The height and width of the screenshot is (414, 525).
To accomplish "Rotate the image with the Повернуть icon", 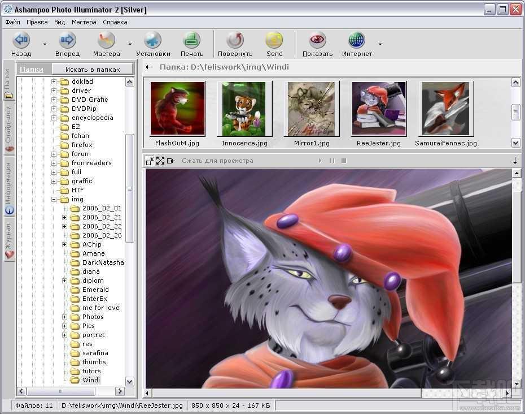I will pos(235,40).
